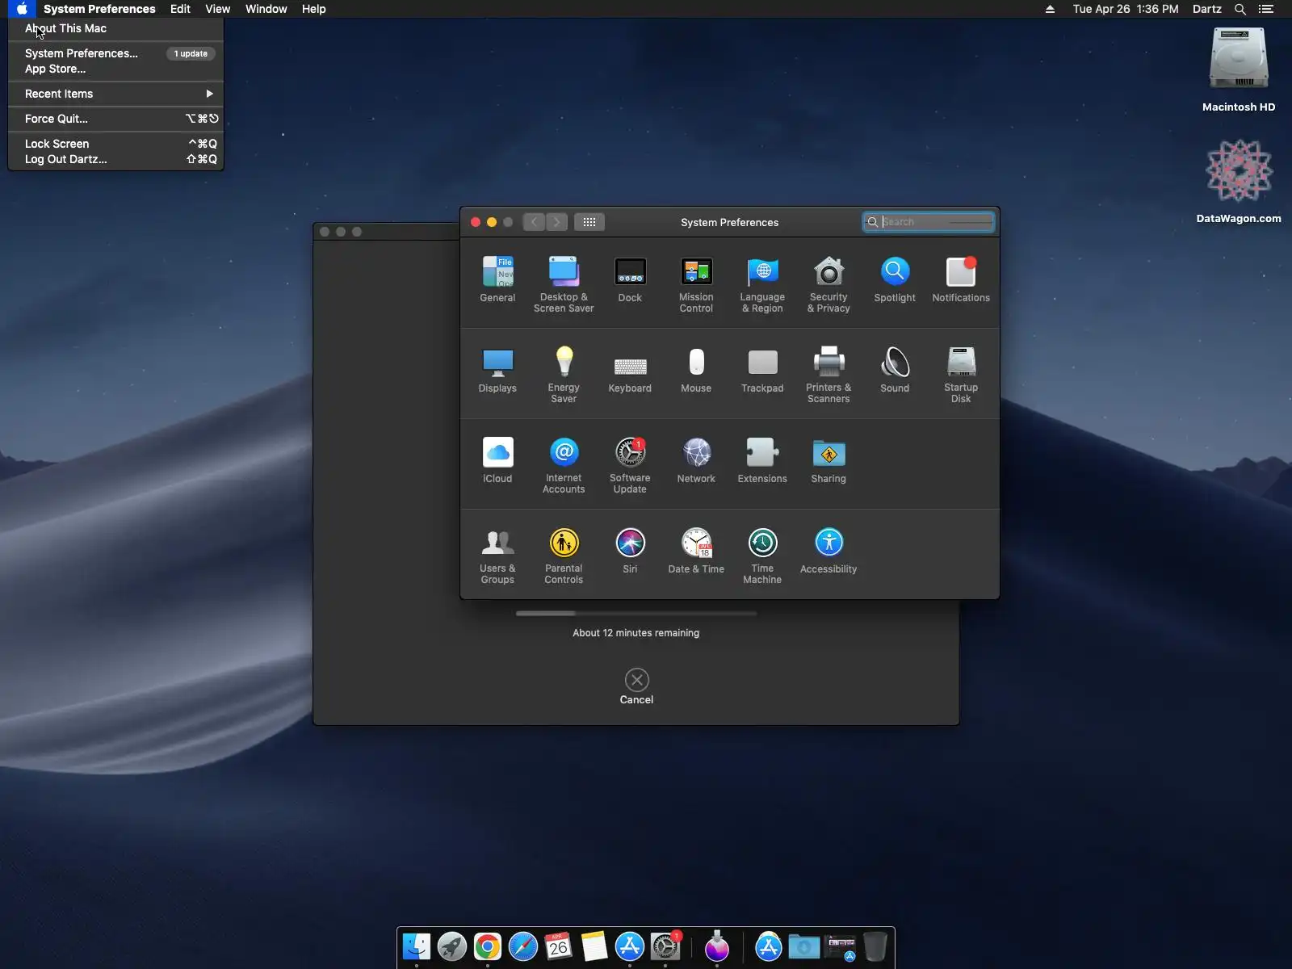Select About This Mac from Apple menu
Image resolution: width=1292 pixels, height=969 pixels.
click(115, 28)
